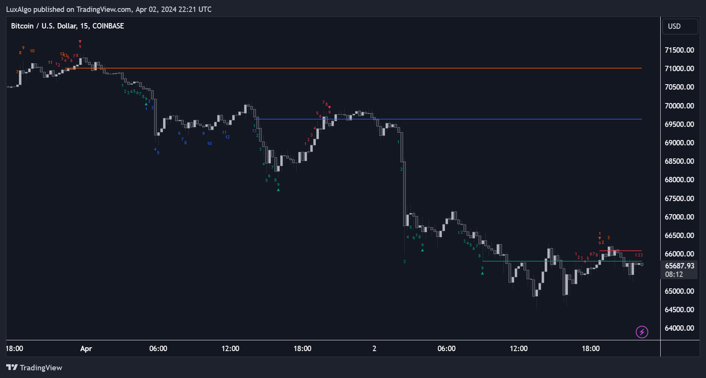Click the green up arrow below the 68000 low

pyautogui.click(x=278, y=190)
